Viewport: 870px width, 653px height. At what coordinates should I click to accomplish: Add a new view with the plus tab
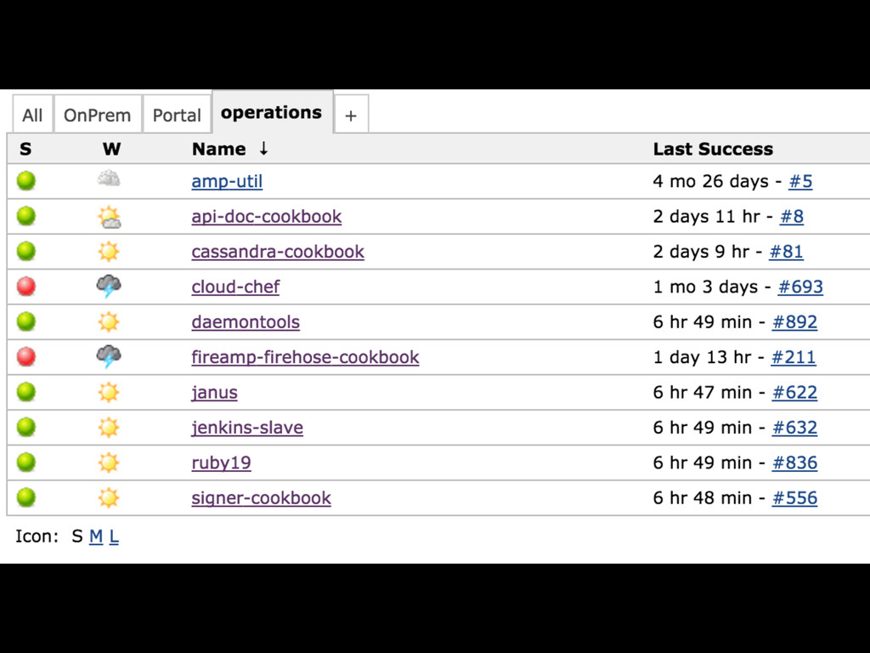coord(351,116)
